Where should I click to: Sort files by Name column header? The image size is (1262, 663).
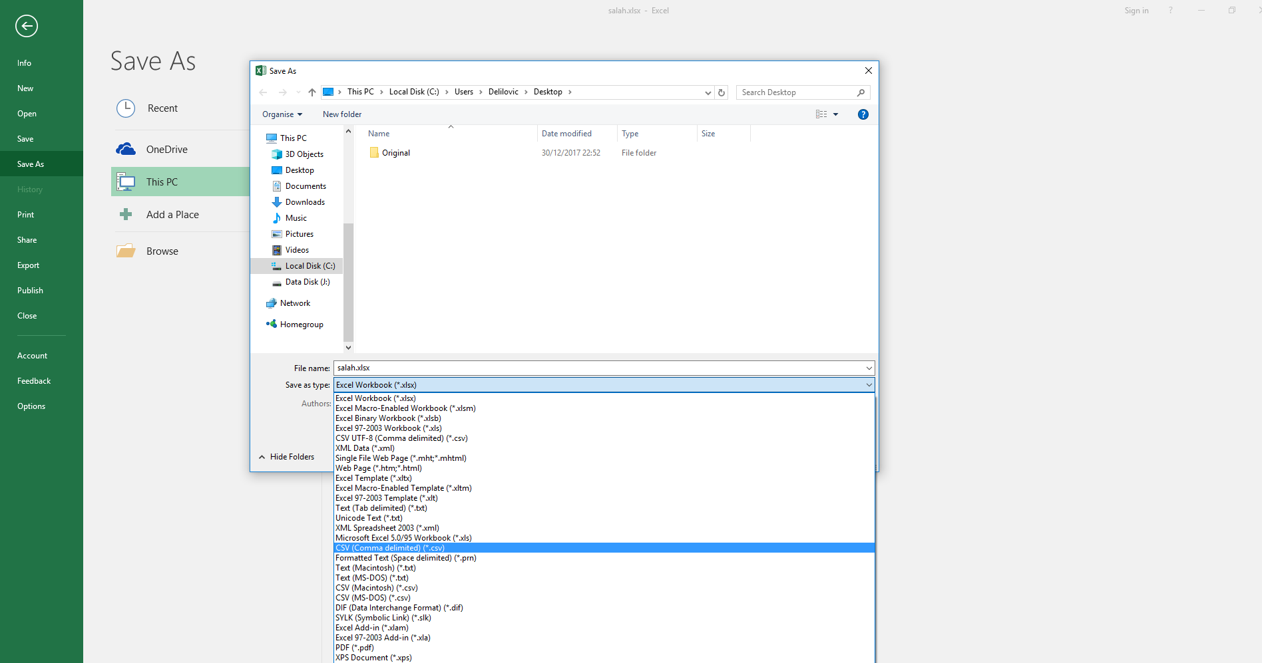451,134
